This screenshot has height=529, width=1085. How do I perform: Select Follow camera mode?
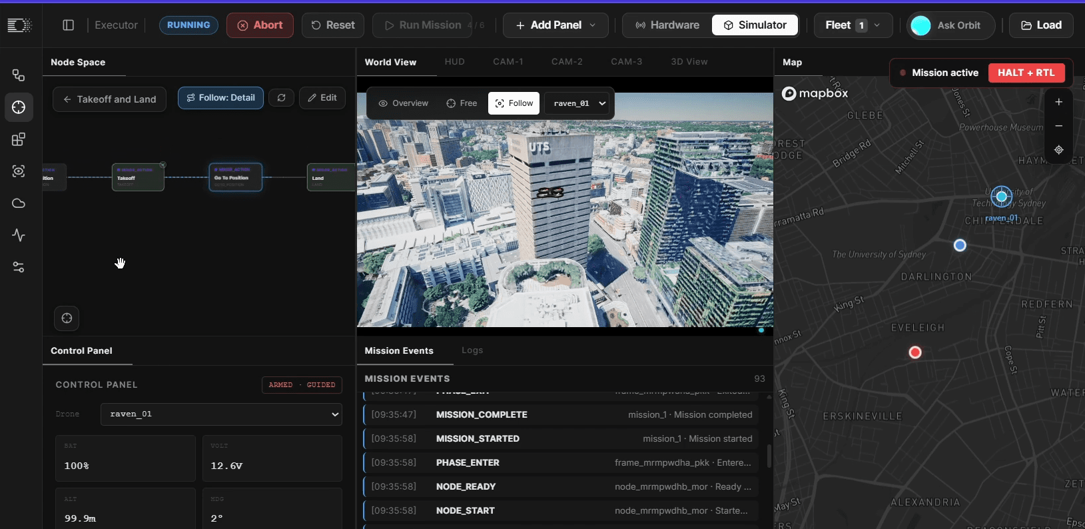tap(514, 103)
